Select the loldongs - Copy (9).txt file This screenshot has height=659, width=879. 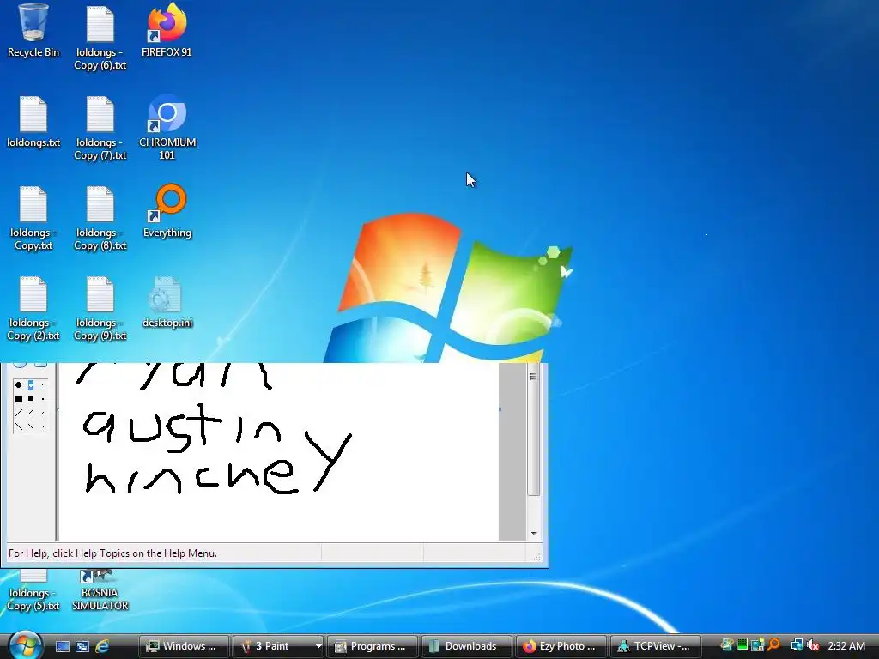click(x=100, y=309)
